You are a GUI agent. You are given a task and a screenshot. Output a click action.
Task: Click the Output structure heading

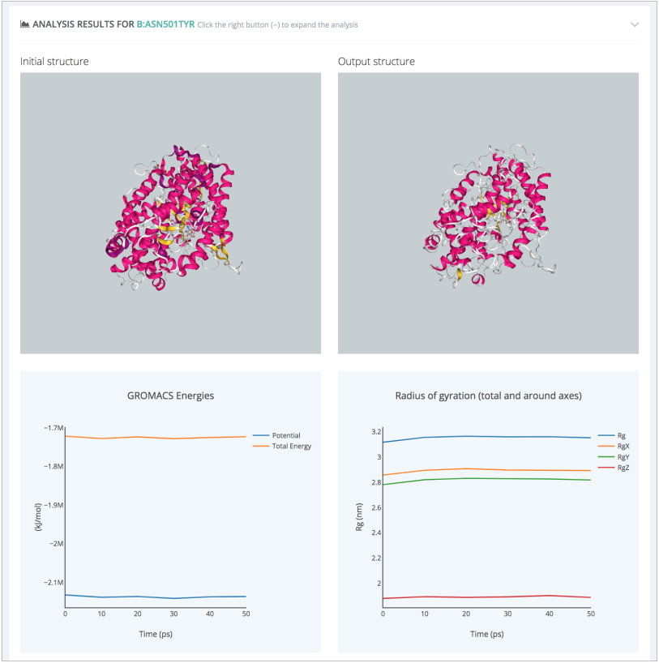376,62
